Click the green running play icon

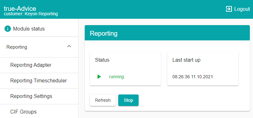[x=99, y=77]
